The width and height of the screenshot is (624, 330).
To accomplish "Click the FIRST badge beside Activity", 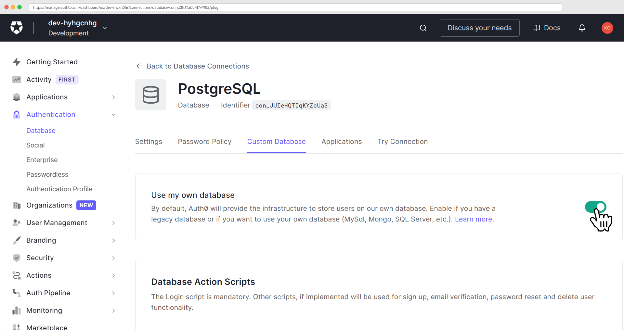I will 67,80.
